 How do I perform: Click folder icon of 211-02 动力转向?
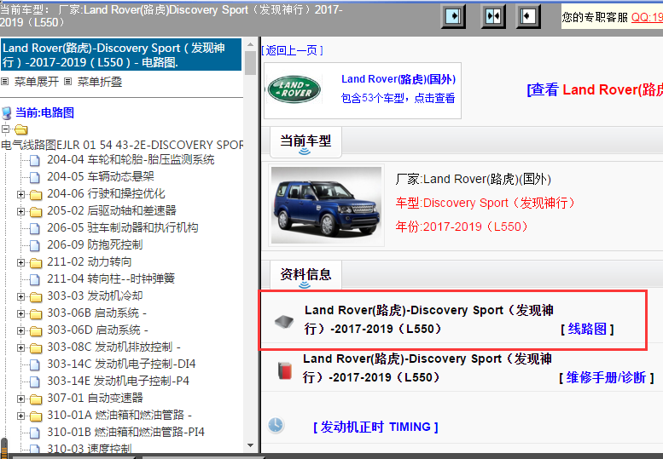[36, 263]
